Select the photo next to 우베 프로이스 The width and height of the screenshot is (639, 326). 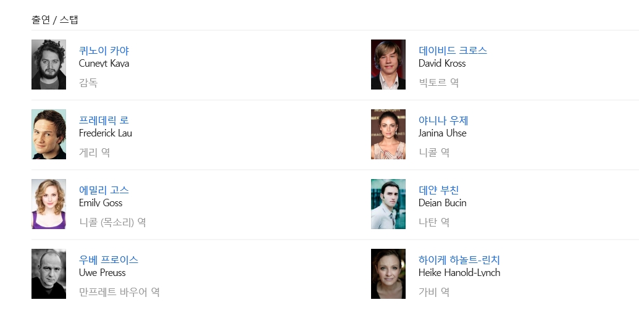[49, 274]
